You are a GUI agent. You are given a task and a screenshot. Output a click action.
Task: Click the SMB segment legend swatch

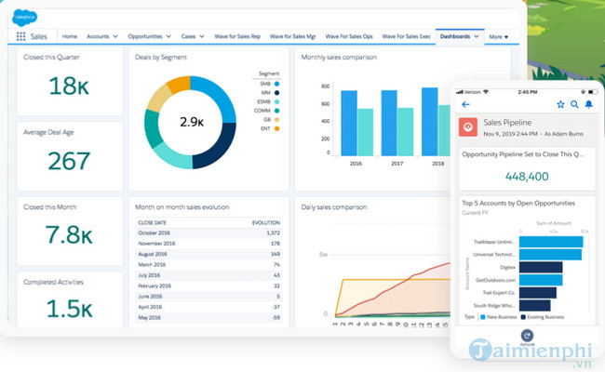[277, 84]
